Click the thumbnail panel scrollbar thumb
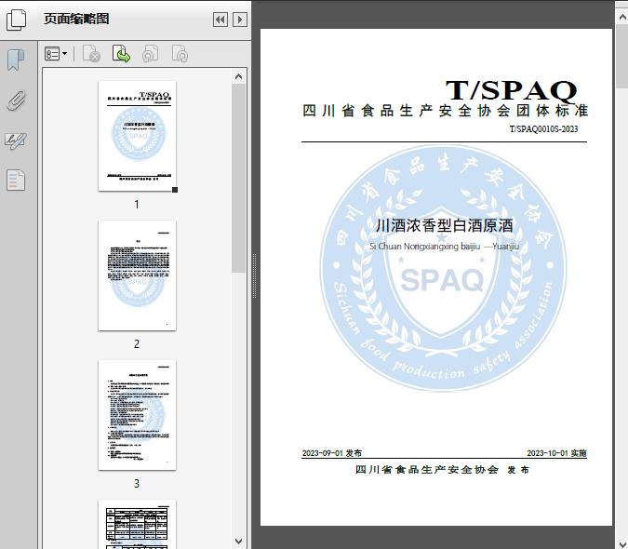628x549 pixels. (x=239, y=179)
